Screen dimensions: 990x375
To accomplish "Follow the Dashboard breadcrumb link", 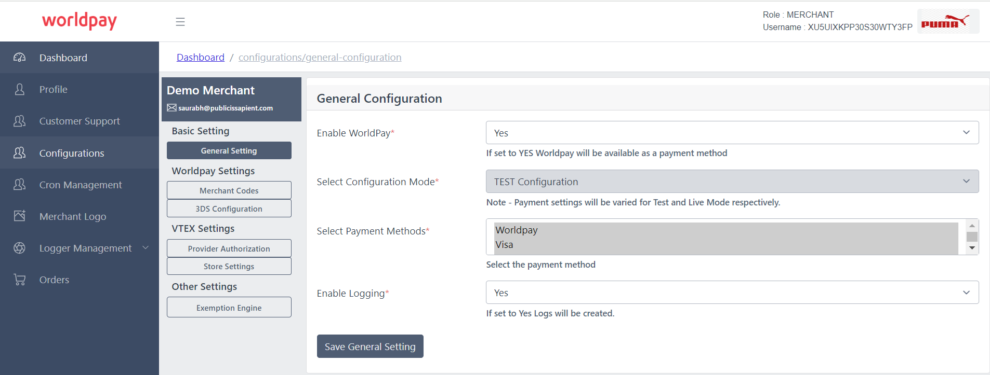I will click(201, 57).
